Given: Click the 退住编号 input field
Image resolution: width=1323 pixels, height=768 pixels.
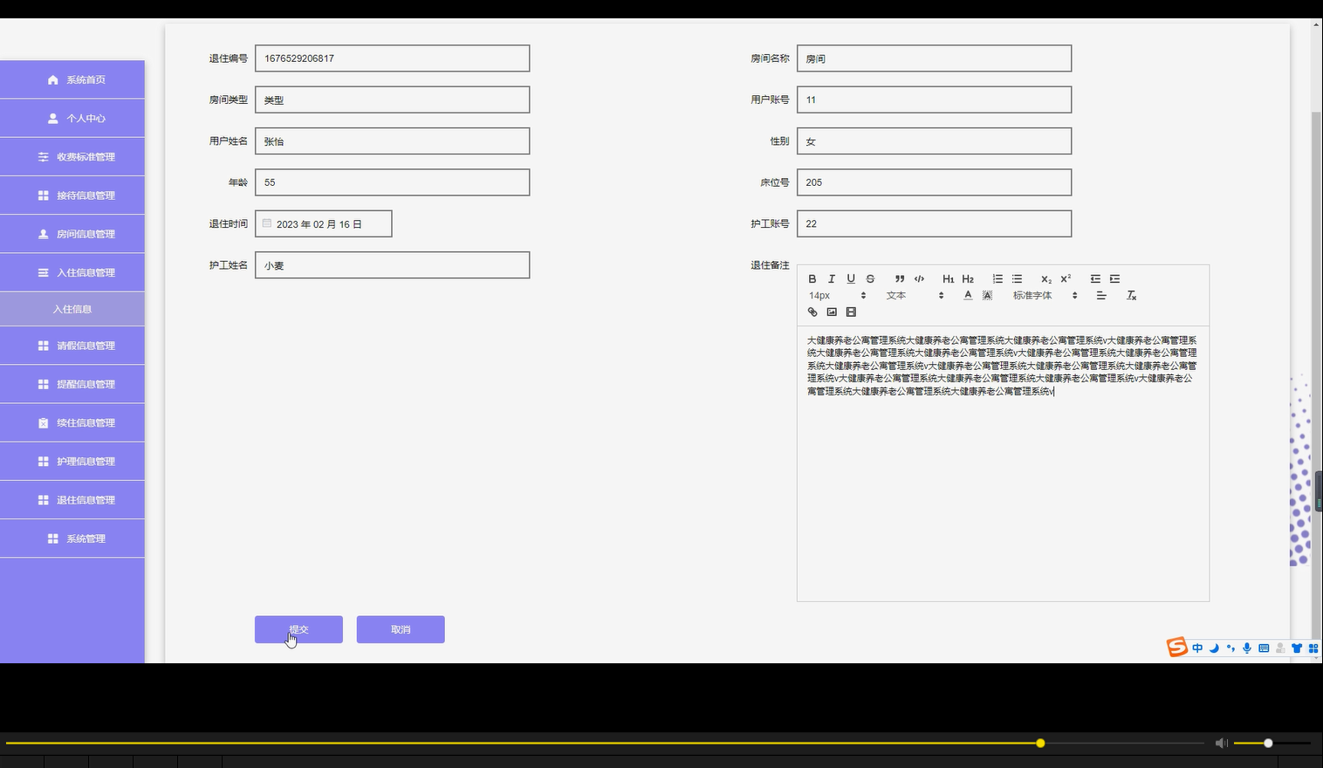Looking at the screenshot, I should tap(392, 58).
